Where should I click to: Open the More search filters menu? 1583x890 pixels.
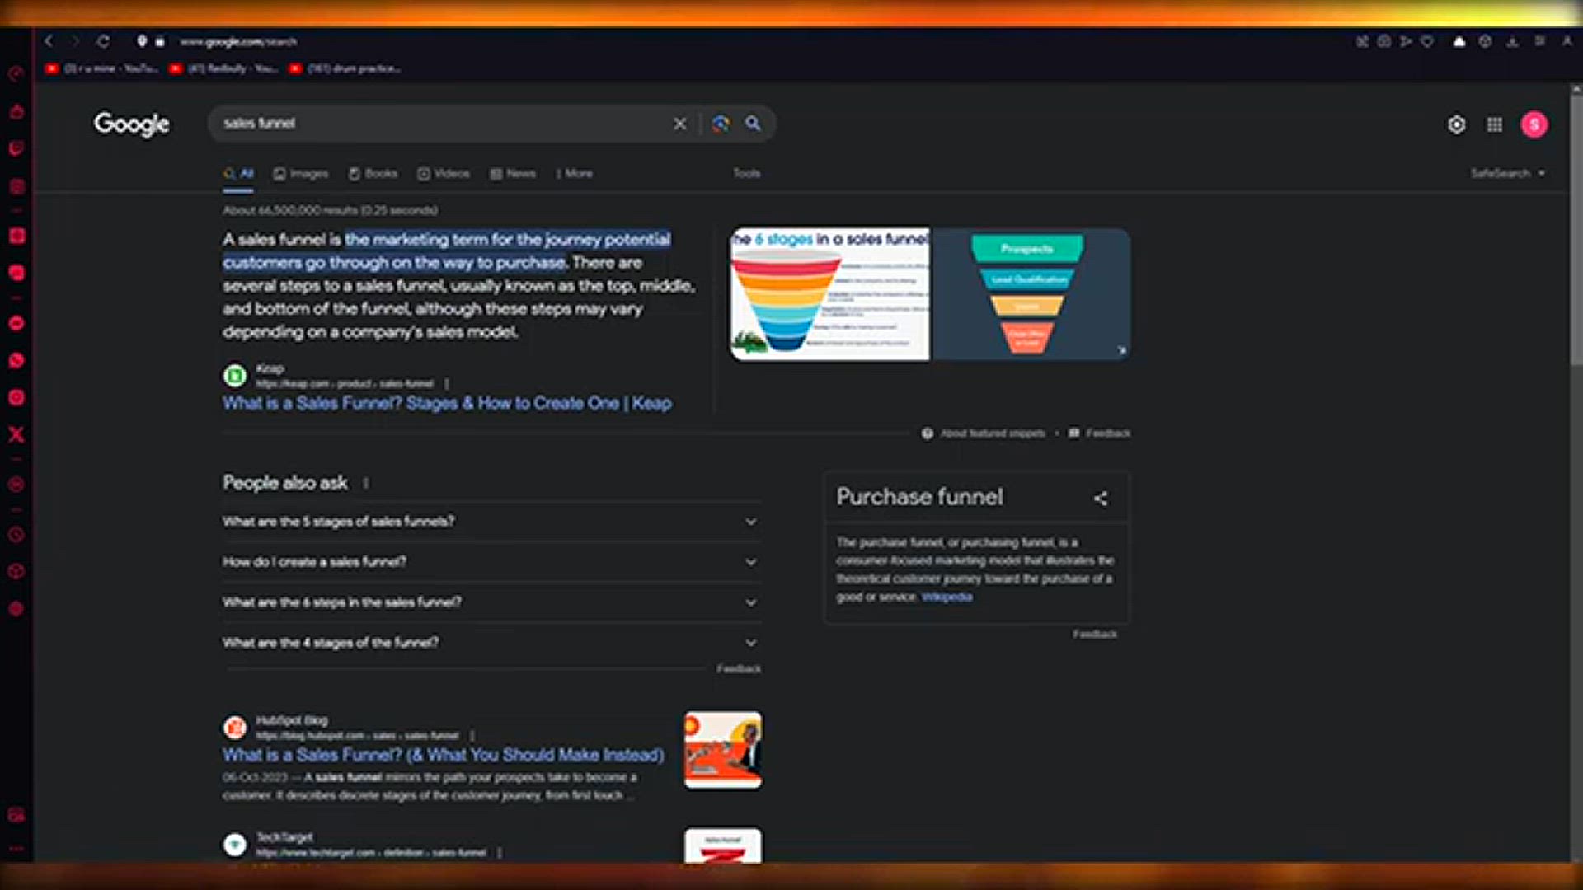click(574, 174)
